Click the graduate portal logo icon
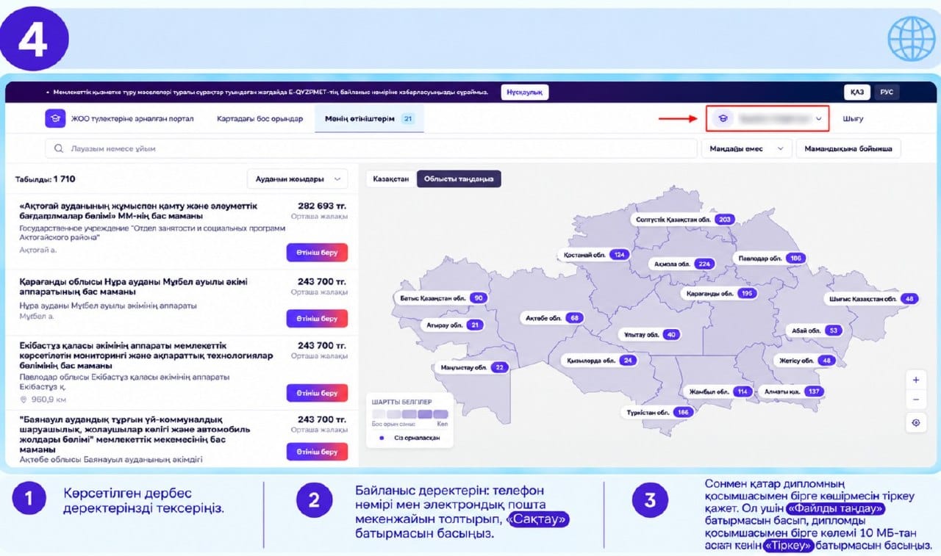 coord(55,118)
